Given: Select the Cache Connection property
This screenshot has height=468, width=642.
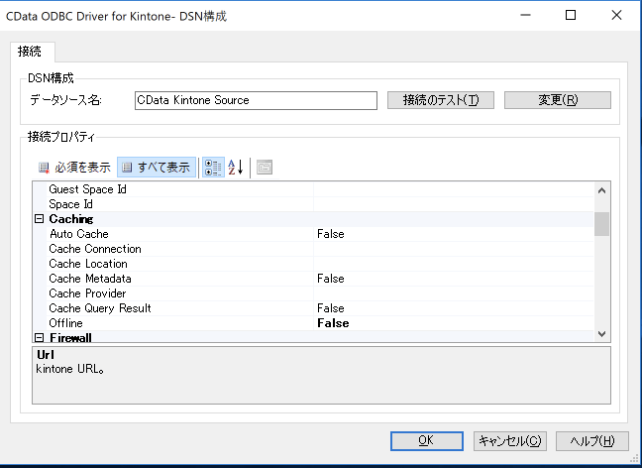Looking at the screenshot, I should 95,249.
